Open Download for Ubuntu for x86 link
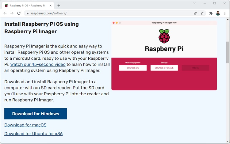This screenshot has height=144, width=230. point(33,134)
